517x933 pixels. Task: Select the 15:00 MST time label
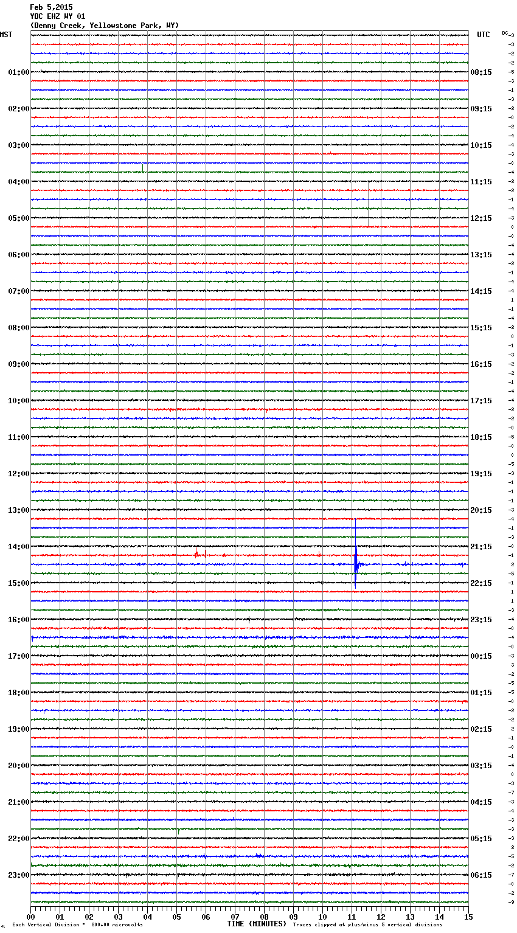[19, 583]
